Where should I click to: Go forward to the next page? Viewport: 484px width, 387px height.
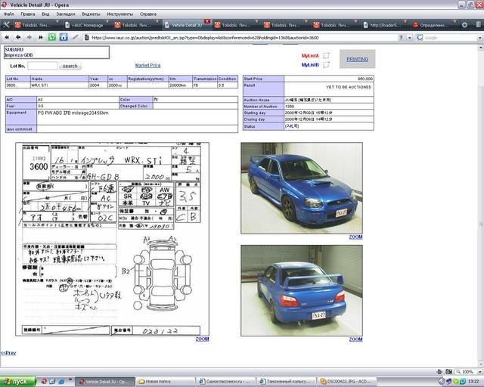pos(29,37)
